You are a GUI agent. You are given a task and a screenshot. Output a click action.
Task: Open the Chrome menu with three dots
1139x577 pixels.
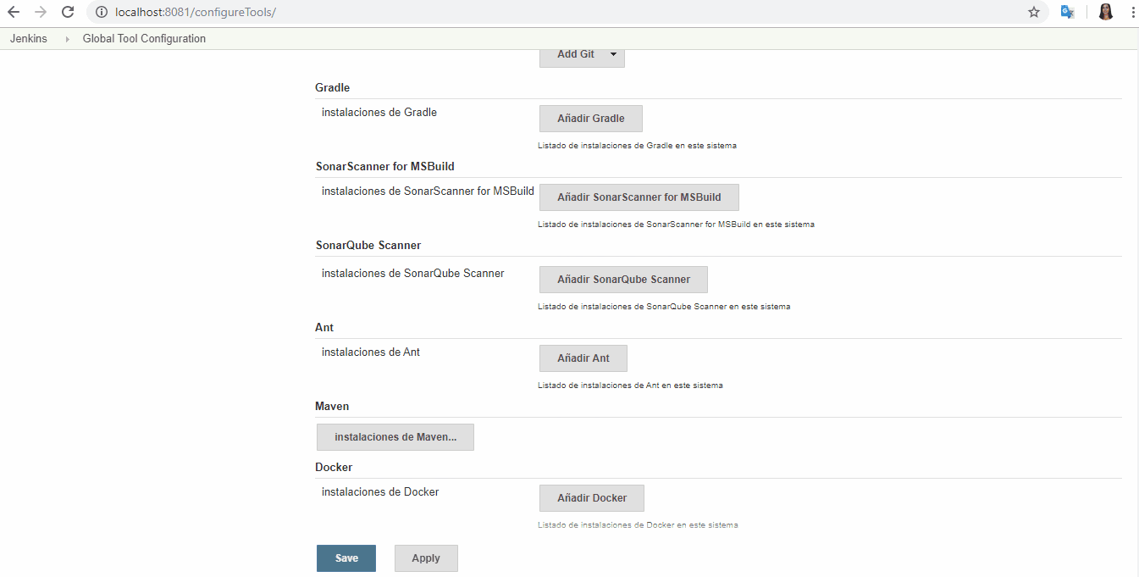[x=1133, y=12]
